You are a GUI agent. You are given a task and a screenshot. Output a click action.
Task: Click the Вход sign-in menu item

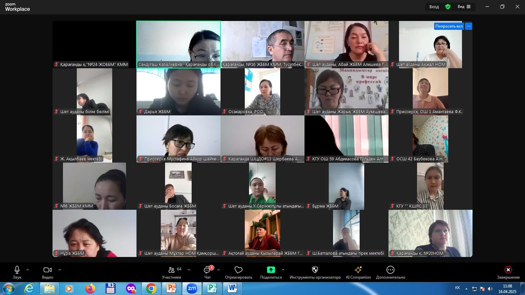(x=434, y=7)
